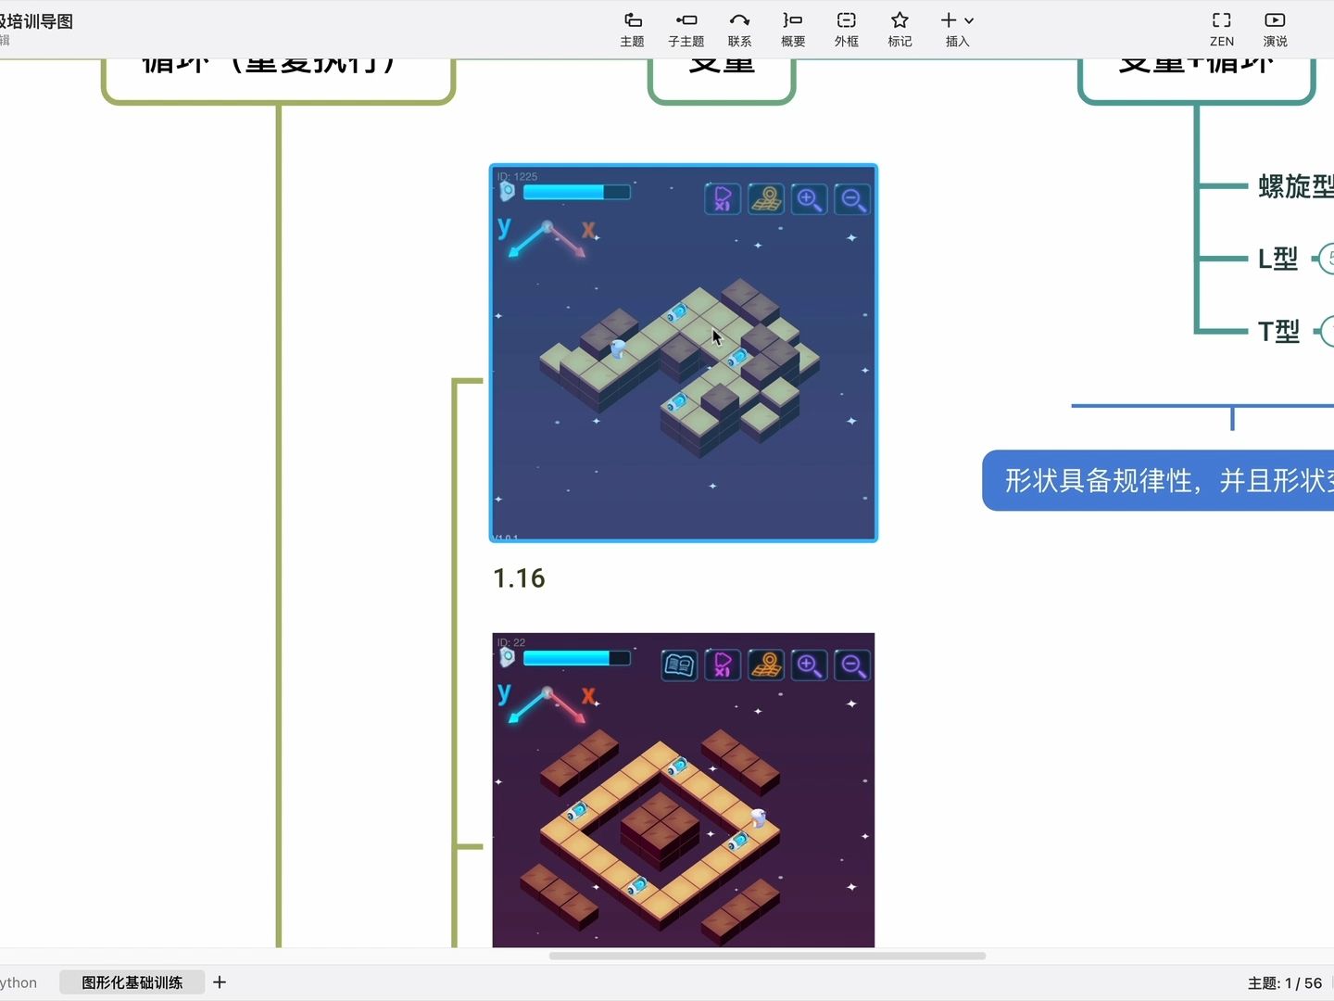Screen dimensions: 1334x1001
Task: Click the horizontal scrollbar at the bottom
Action: click(769, 957)
